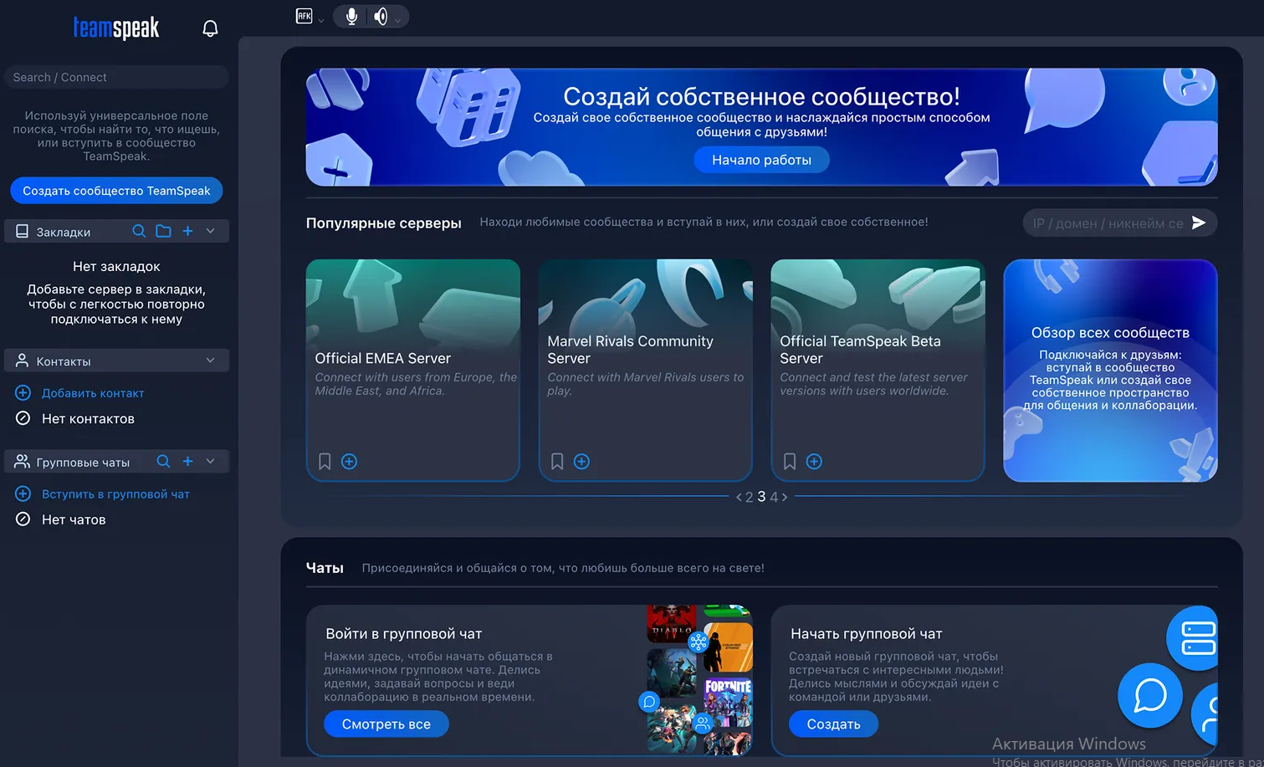Click the Закладки section label
The height and width of the screenshot is (767, 1264).
click(x=64, y=232)
